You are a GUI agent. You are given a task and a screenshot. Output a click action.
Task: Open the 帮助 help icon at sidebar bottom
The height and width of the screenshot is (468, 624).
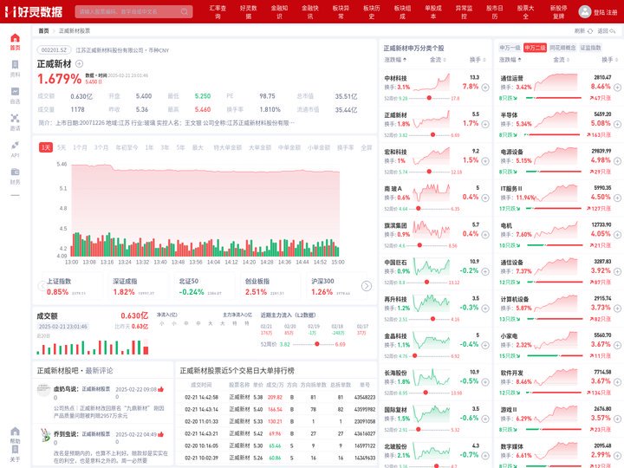coord(15,432)
